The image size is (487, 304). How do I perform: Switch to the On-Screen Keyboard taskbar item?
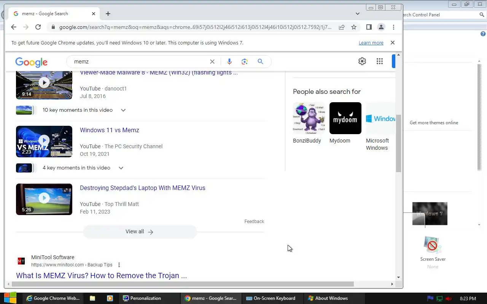(273, 298)
